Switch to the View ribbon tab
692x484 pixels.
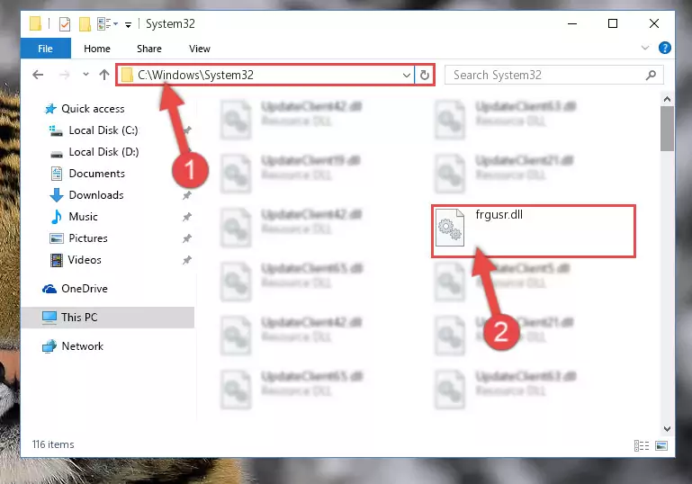click(200, 49)
